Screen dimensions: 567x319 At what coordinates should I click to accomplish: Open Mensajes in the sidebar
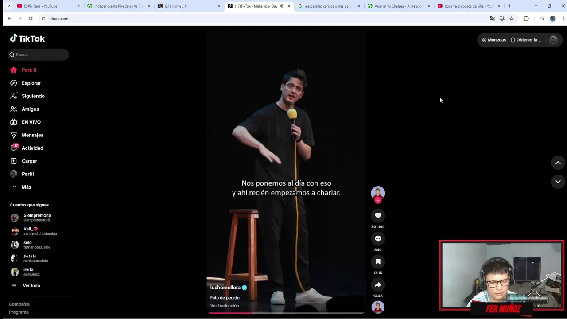tap(32, 135)
